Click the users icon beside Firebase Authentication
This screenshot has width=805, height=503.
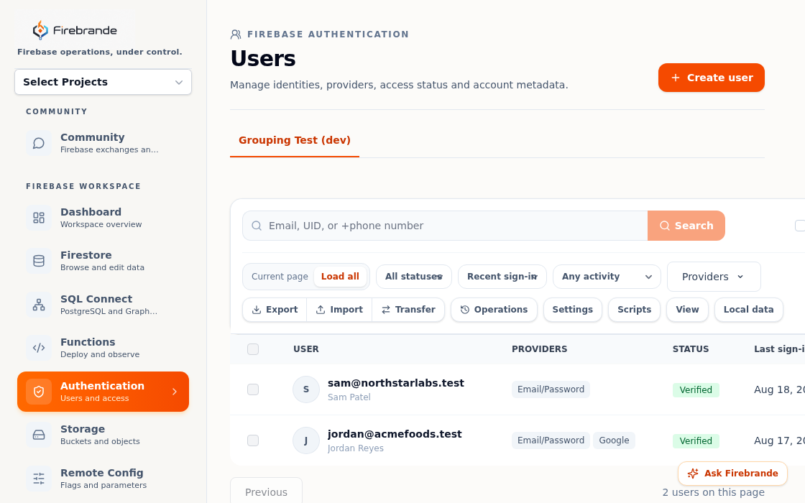236,34
